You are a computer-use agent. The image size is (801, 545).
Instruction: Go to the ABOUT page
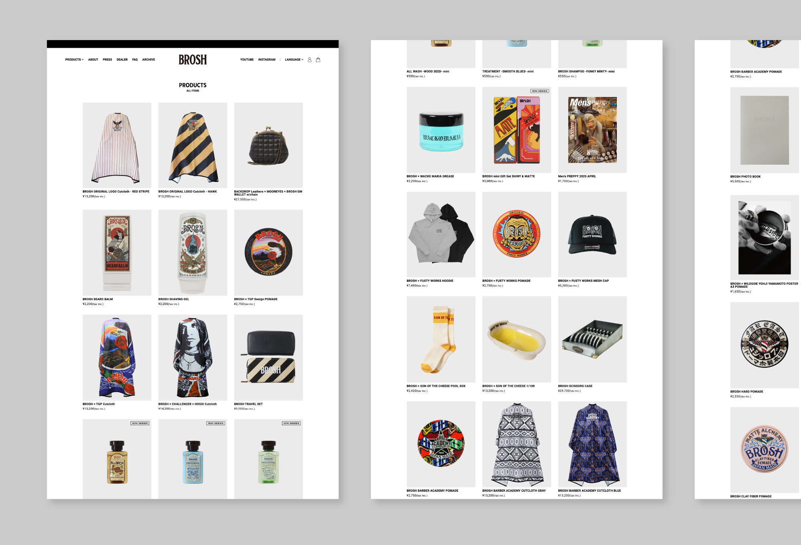[93, 60]
